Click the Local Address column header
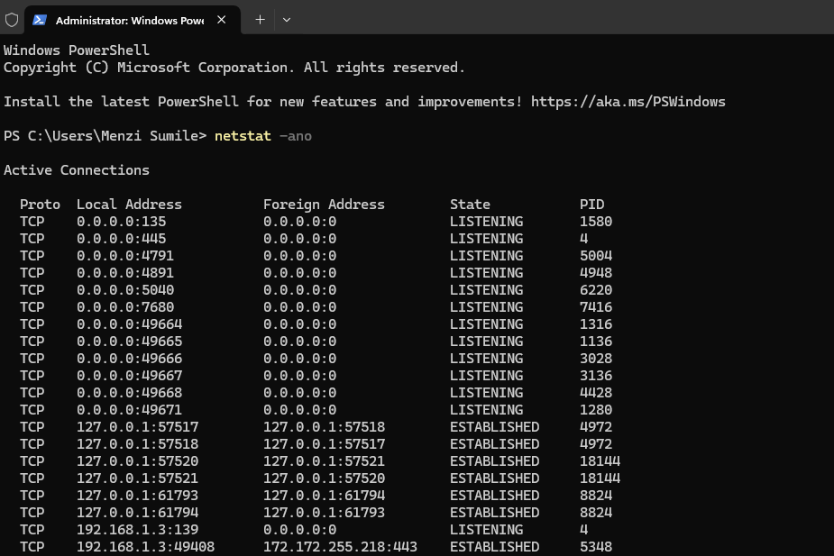This screenshot has width=834, height=556. point(129,205)
